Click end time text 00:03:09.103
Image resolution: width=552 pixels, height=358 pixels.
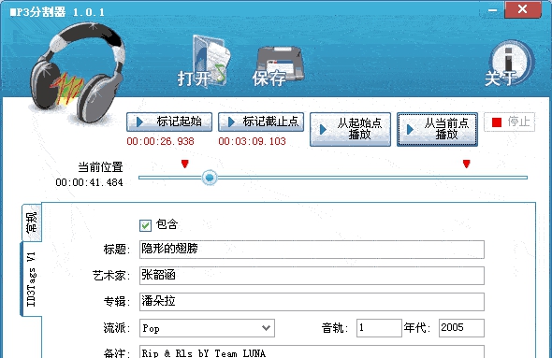(x=252, y=141)
